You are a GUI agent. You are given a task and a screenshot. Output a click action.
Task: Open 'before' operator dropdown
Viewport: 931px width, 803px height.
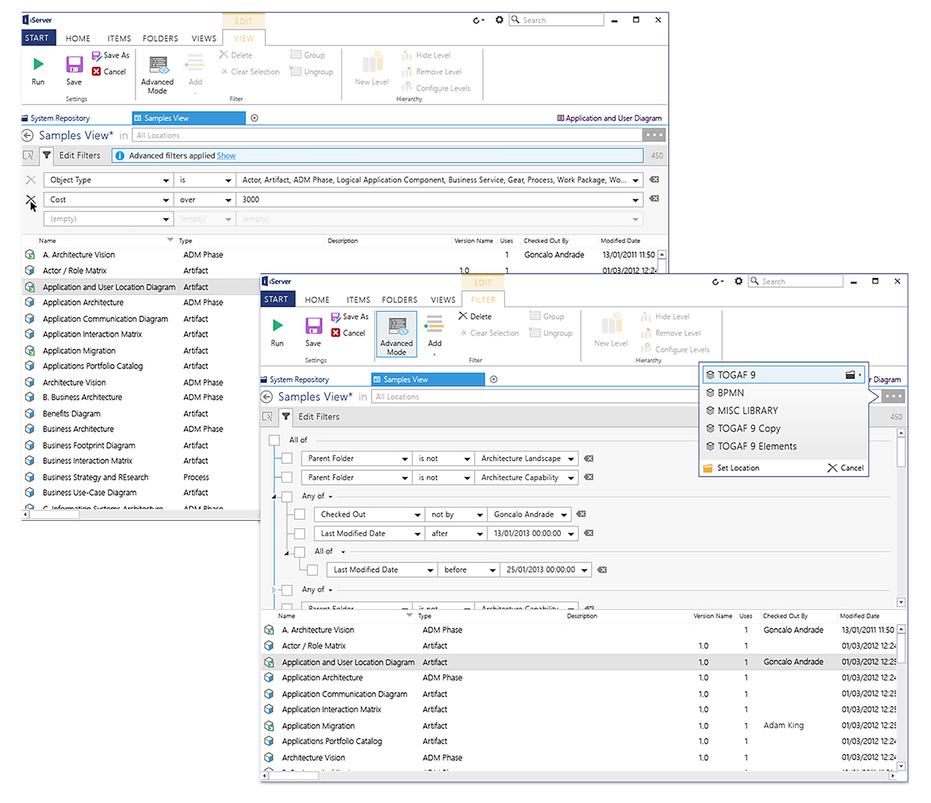tap(492, 570)
